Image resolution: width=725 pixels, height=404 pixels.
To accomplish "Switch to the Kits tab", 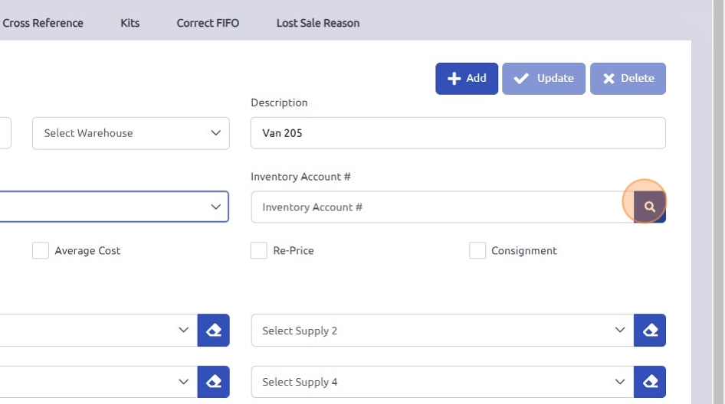I will pyautogui.click(x=130, y=23).
